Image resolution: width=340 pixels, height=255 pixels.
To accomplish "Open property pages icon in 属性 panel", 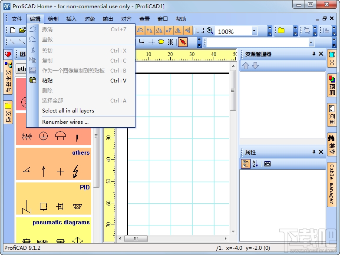I will pyautogui.click(x=267, y=164).
